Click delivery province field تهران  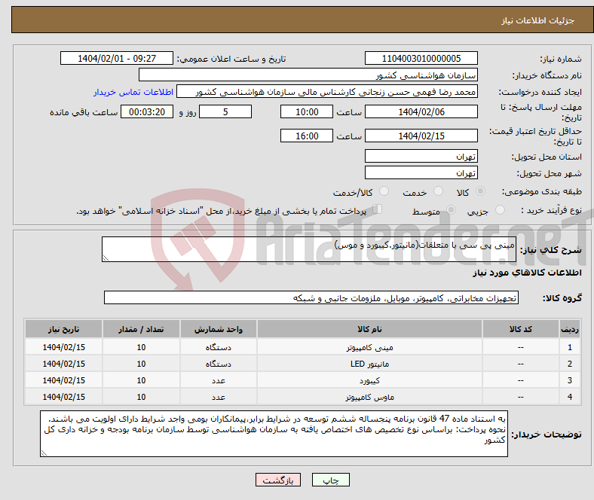tap(421, 156)
